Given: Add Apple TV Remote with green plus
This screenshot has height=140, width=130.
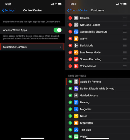Looking at the screenshot, I should pos(70,81).
